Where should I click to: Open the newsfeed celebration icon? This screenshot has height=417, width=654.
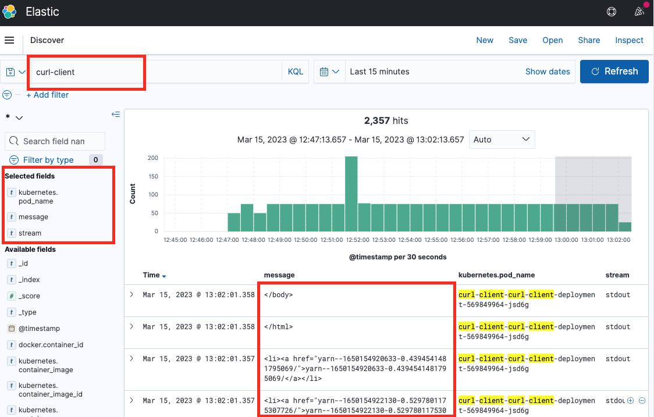[639, 12]
